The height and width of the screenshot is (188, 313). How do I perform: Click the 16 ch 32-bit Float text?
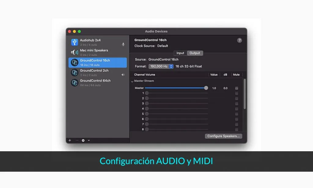coord(189,66)
